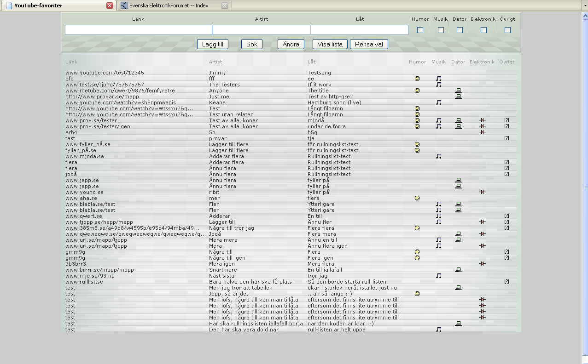Image resolution: width=588 pixels, height=364 pixels.
Task: Click the computer icon in the Mera mera row
Action: (458, 240)
